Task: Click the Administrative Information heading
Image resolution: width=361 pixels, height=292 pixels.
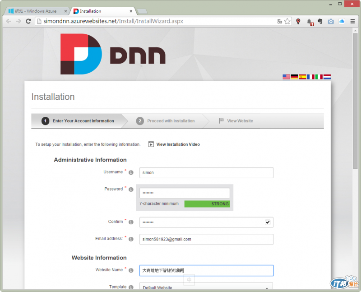Action: click(x=90, y=160)
